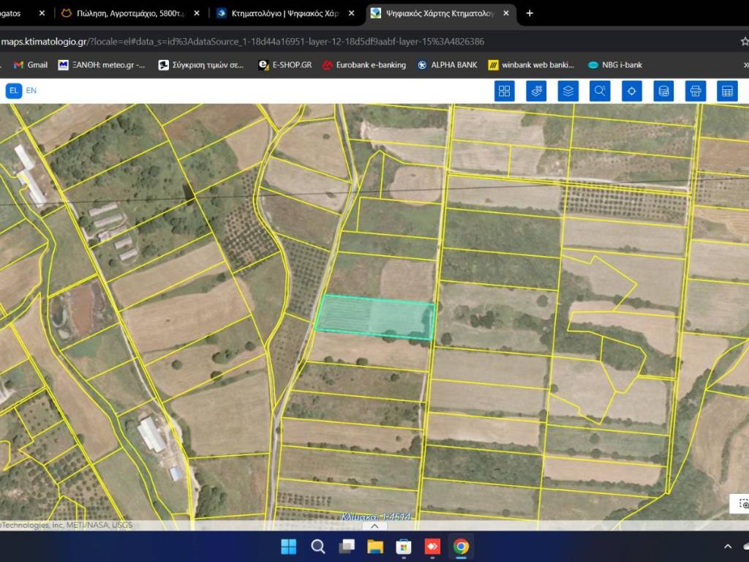Click the print map icon
Image resolution: width=749 pixels, height=562 pixels.
696,91
